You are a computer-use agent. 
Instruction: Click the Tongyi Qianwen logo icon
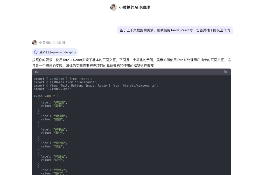(x=36, y=52)
